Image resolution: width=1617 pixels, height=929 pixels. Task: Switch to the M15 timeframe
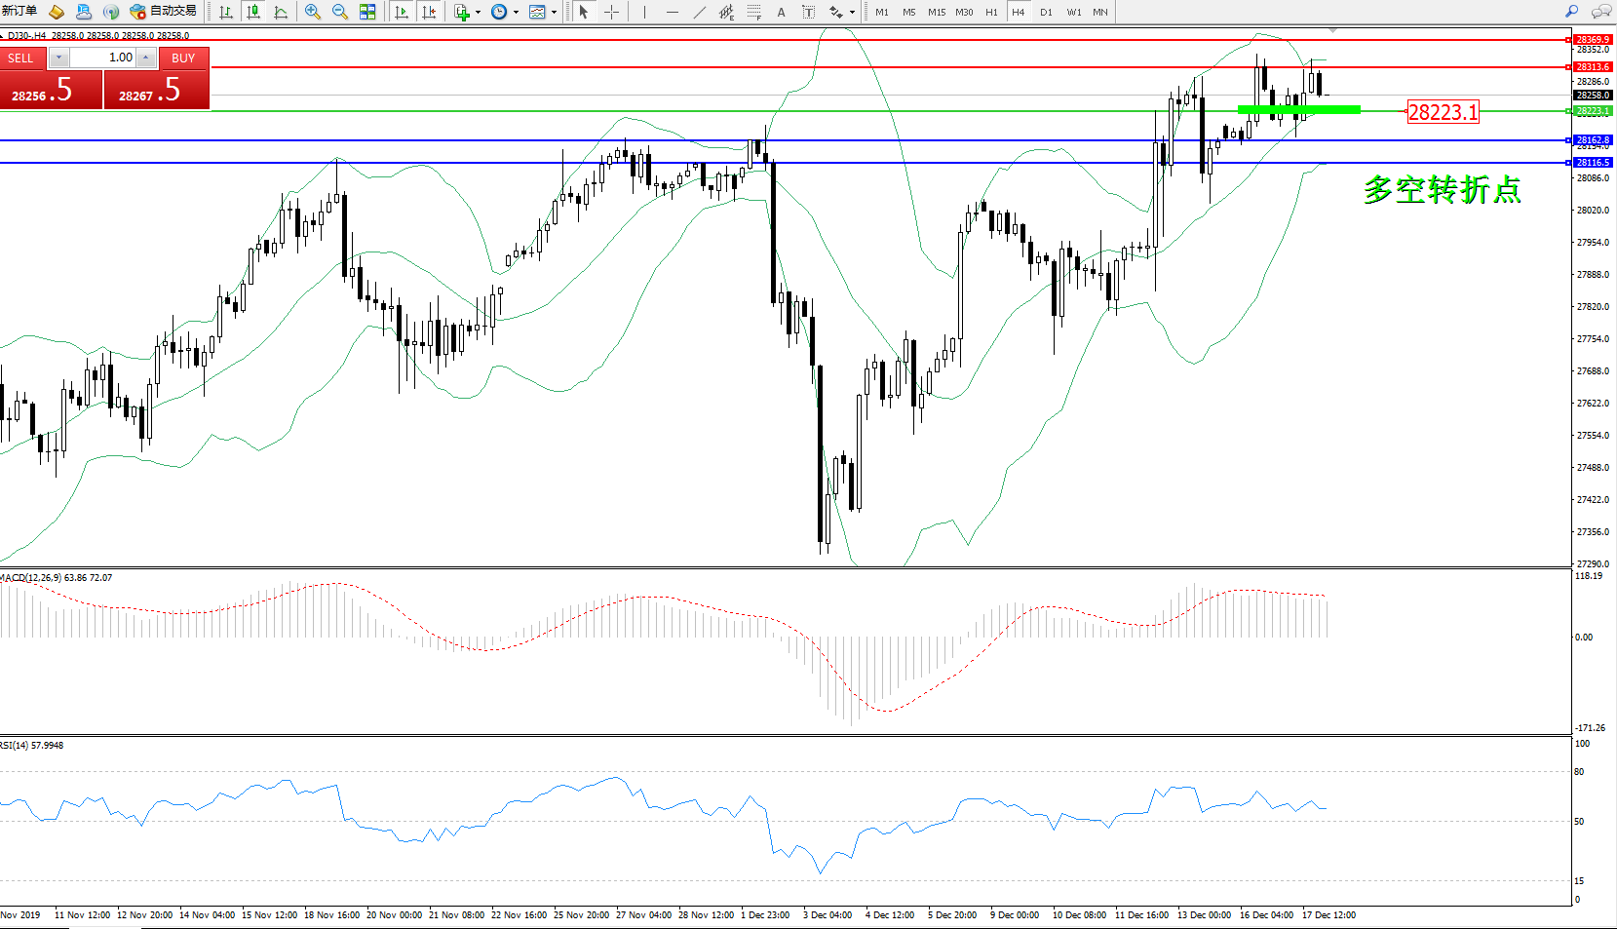tap(937, 12)
